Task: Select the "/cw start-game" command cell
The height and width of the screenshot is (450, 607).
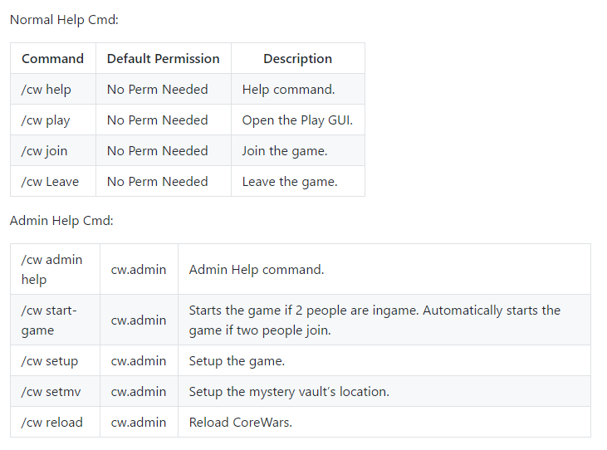Action: pos(49,320)
